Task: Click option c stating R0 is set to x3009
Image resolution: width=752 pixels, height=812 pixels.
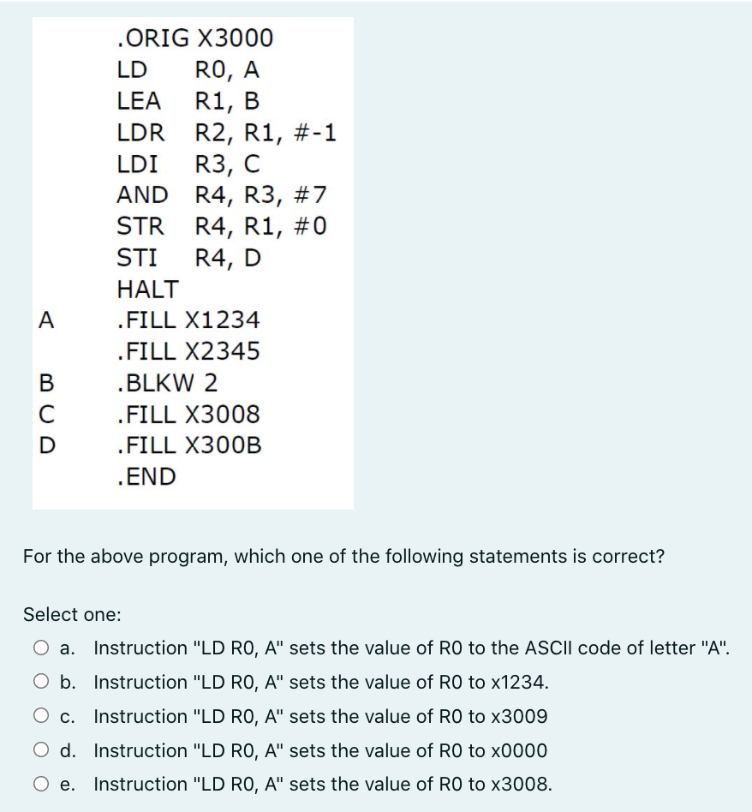Action: [325, 717]
